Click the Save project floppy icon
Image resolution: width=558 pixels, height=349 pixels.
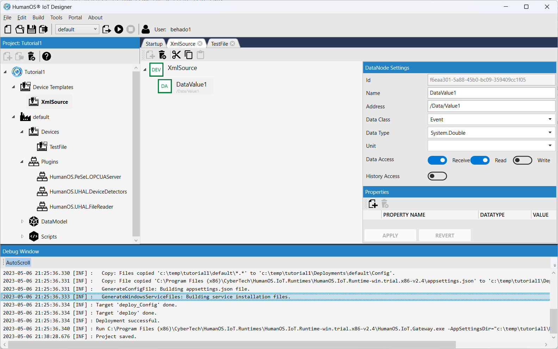coord(32,29)
